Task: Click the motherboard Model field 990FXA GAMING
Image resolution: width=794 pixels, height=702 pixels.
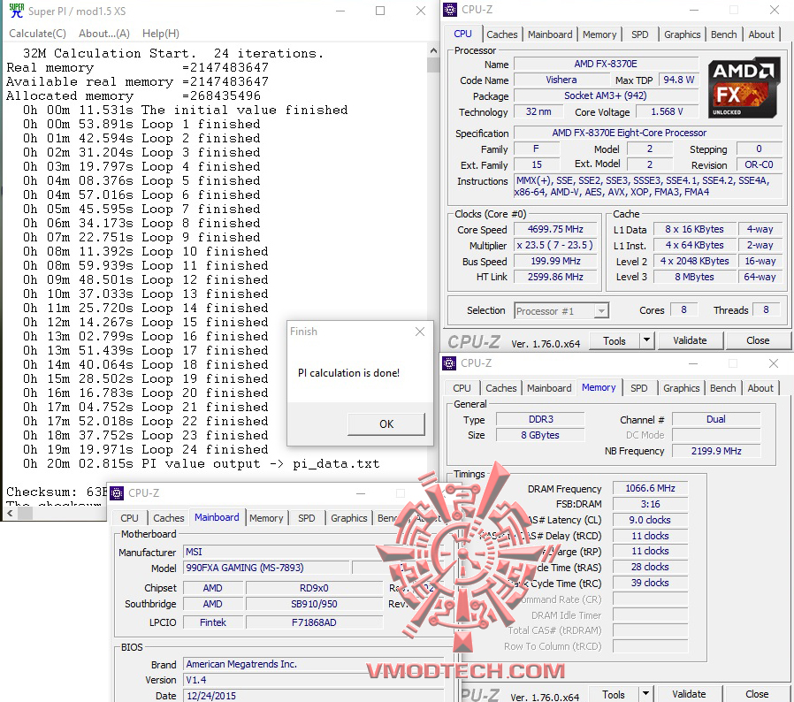Action: [x=266, y=568]
